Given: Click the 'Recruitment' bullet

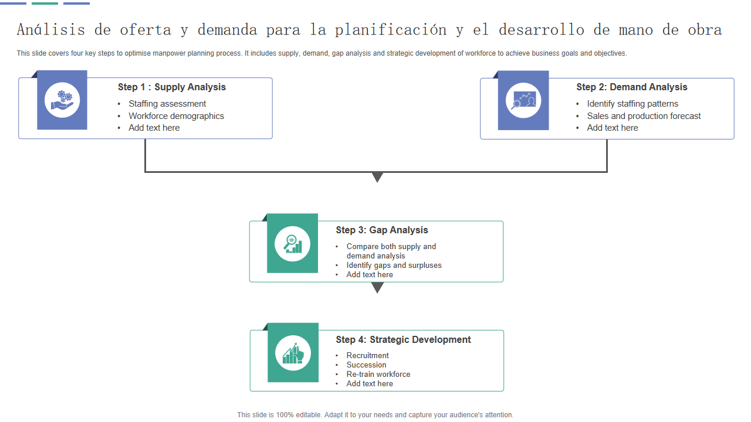Looking at the screenshot, I should click(368, 355).
